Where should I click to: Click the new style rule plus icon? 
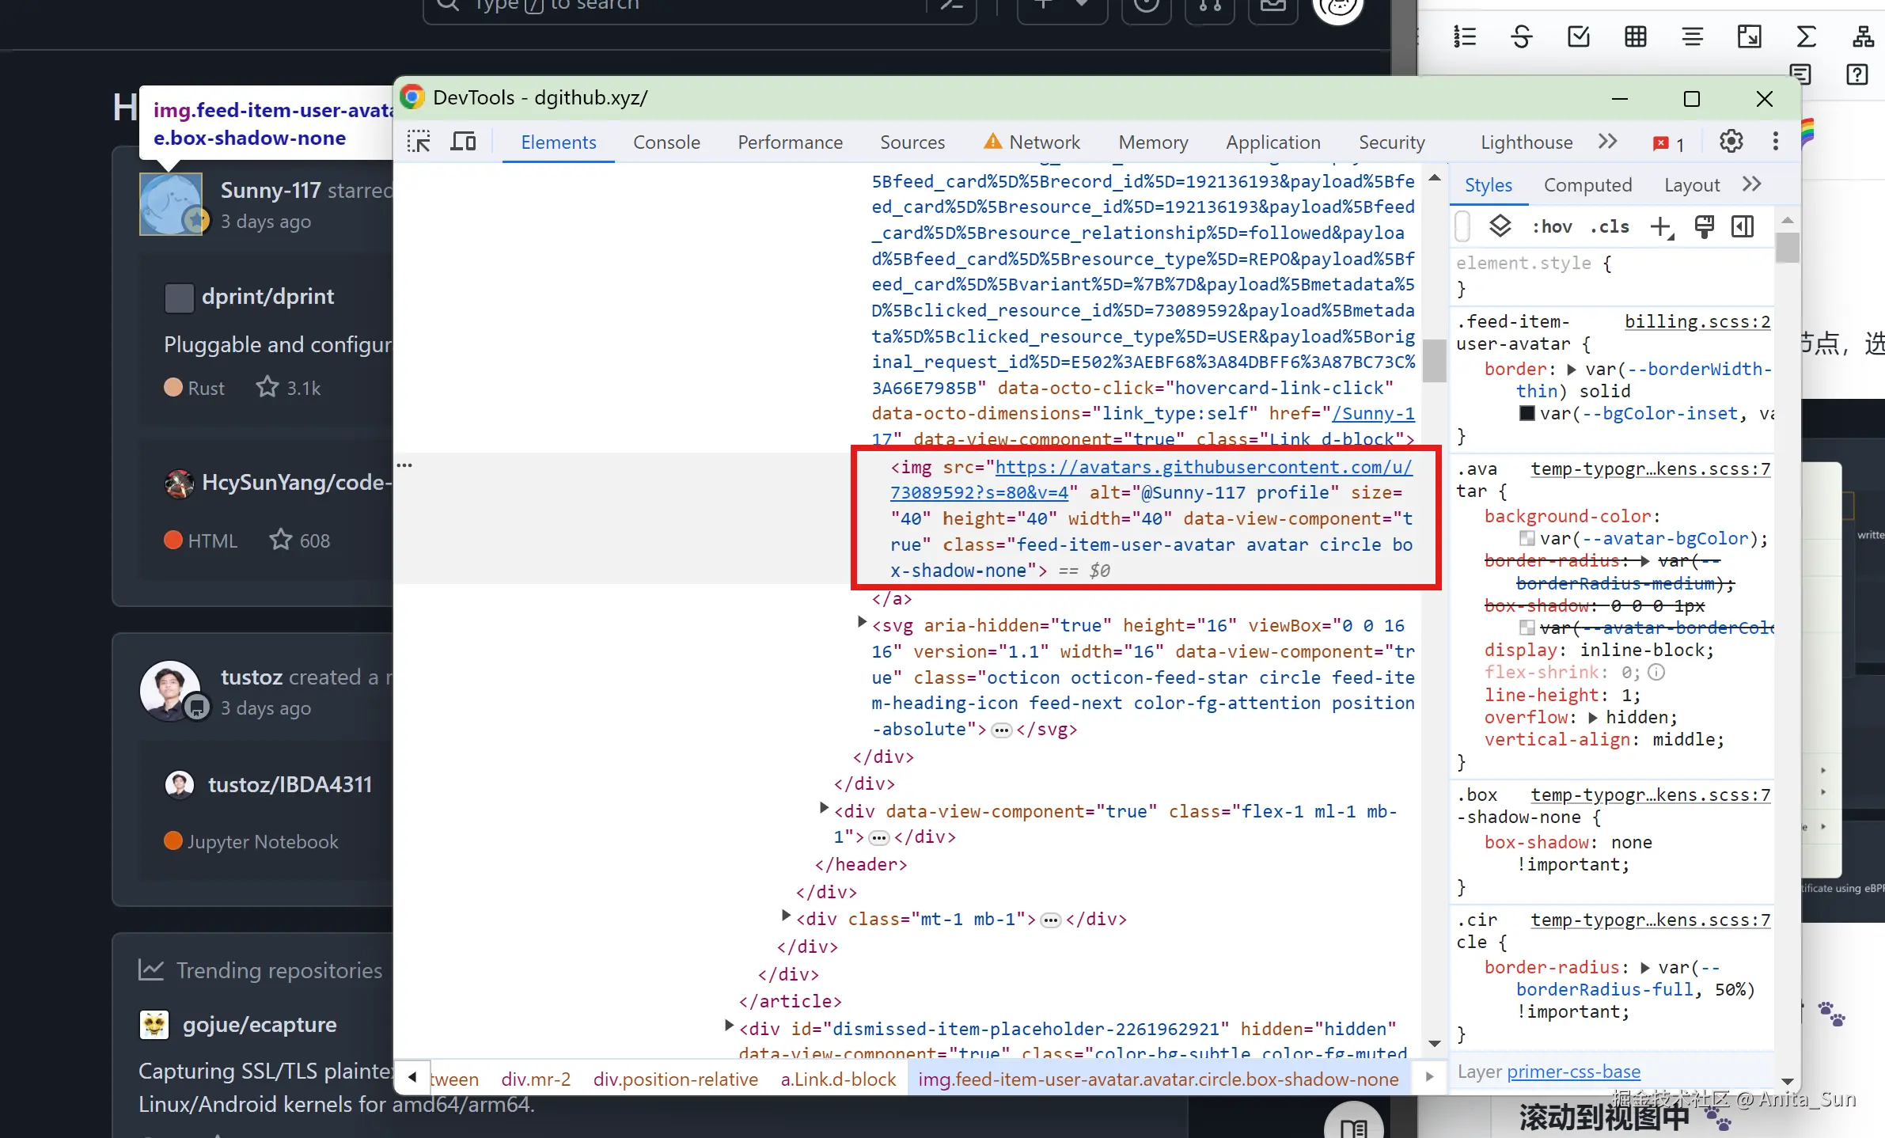(x=1660, y=227)
